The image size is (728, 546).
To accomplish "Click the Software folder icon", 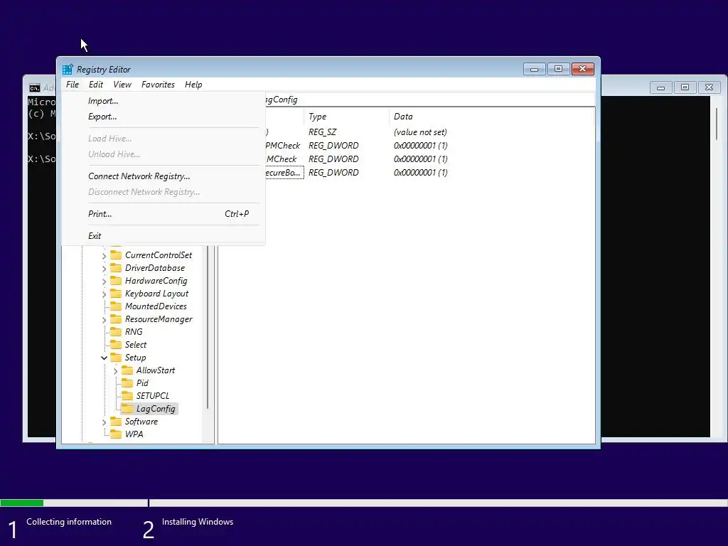I will coord(116,422).
